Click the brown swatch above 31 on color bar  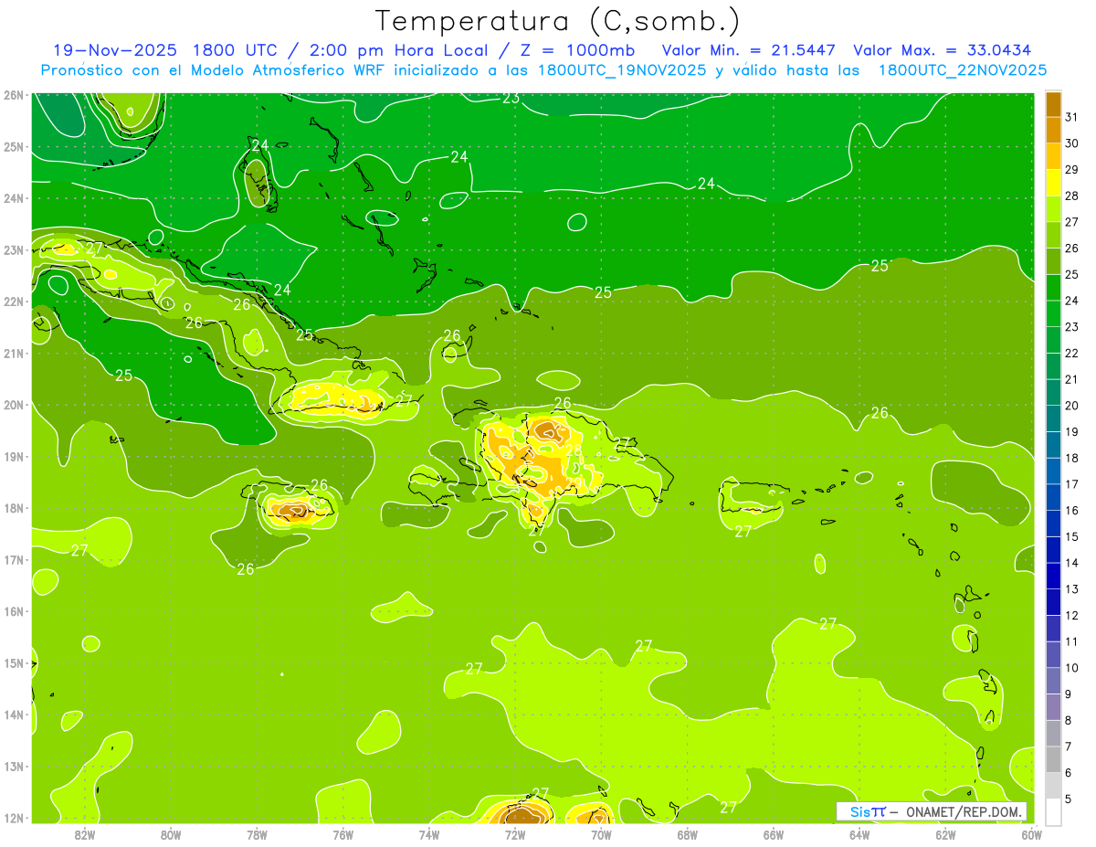point(1053,104)
